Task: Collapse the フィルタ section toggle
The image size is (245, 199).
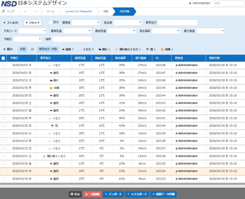Action: pos(4,23)
